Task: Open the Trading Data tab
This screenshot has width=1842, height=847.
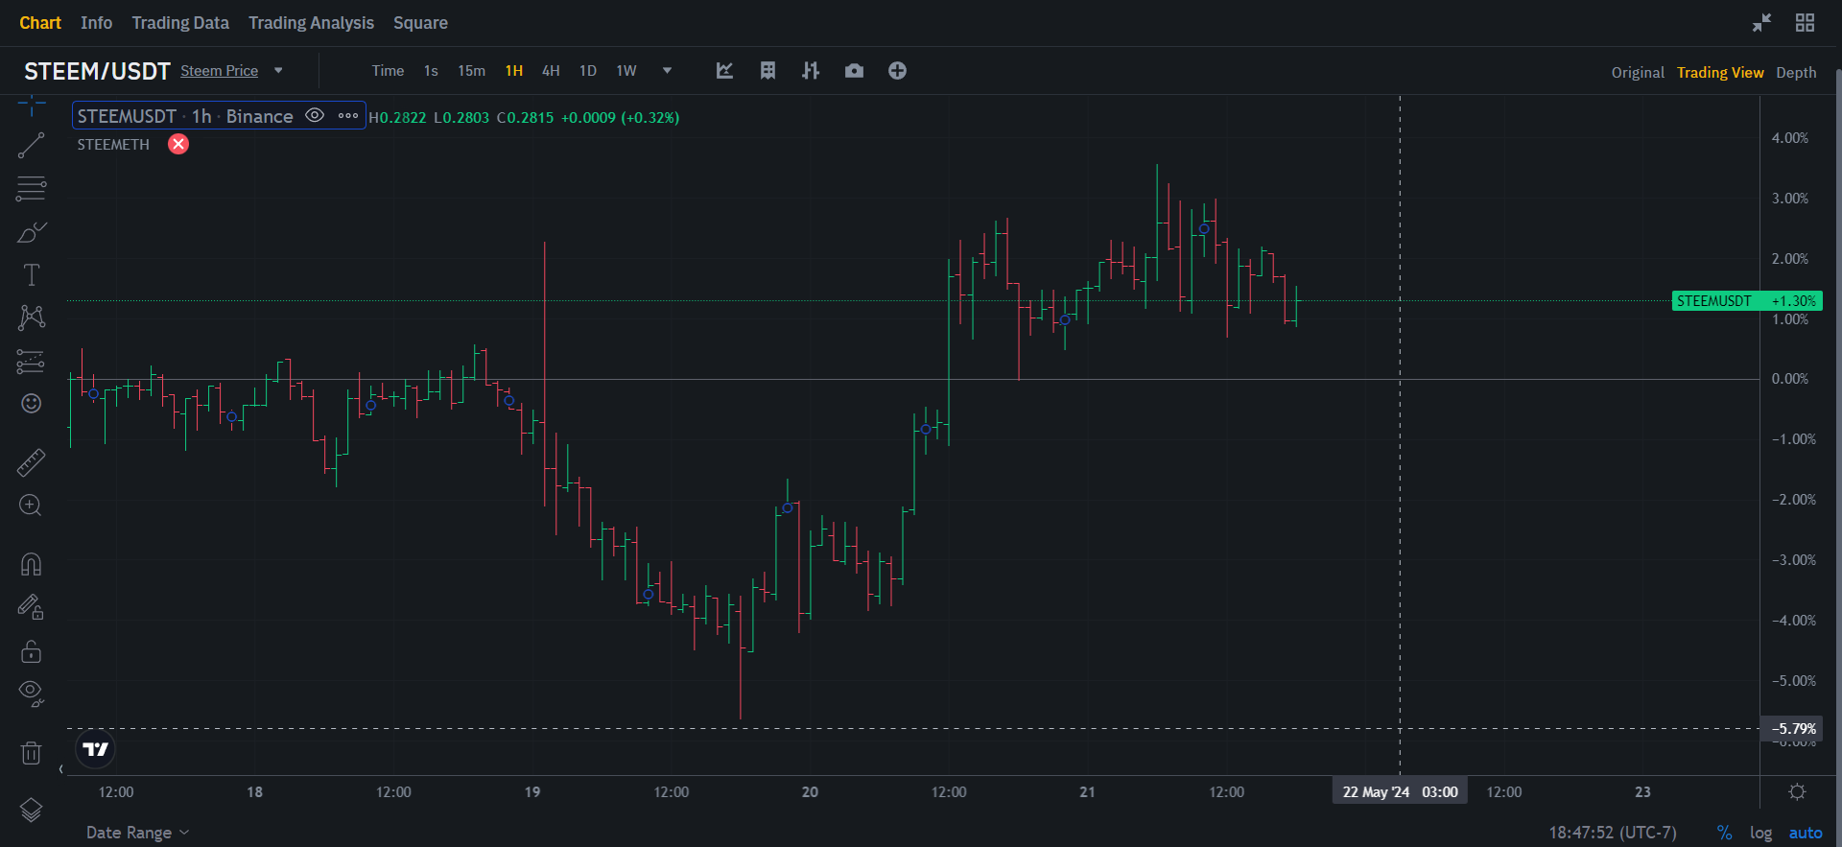Action: point(180,23)
